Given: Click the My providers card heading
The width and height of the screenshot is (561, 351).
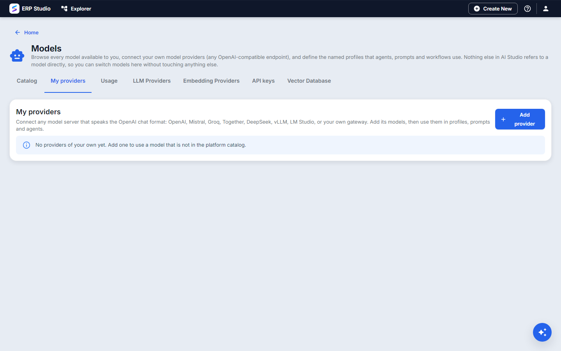Looking at the screenshot, I should (x=38, y=112).
